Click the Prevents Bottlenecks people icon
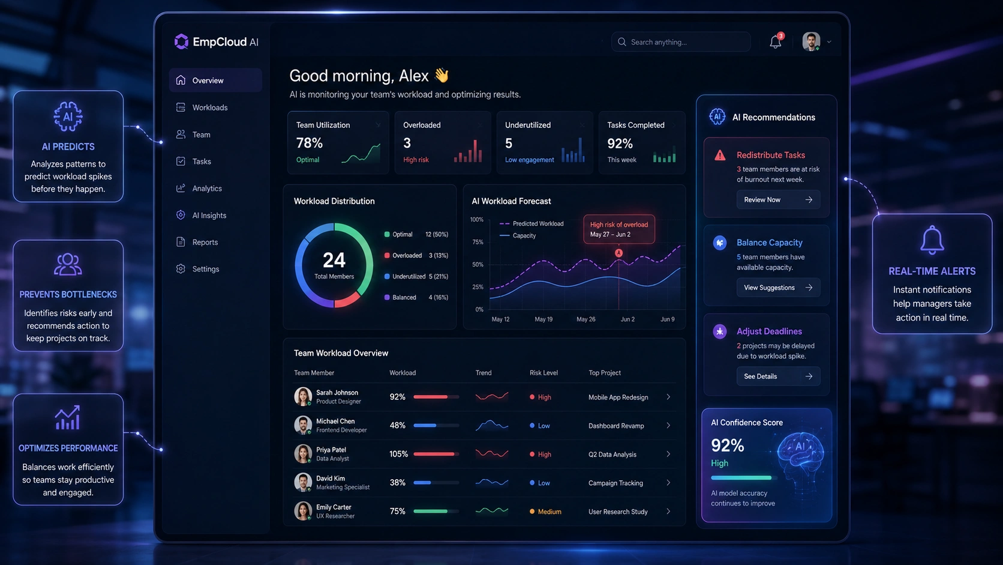The image size is (1003, 565). click(68, 264)
